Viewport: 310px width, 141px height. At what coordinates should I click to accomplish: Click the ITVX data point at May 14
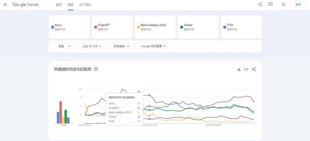tap(149, 119)
